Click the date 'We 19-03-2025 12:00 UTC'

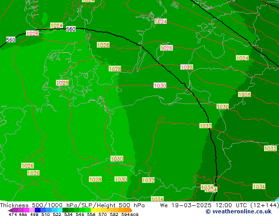coord(204,205)
